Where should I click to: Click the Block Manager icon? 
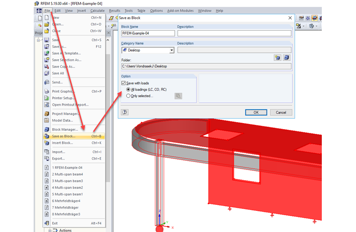coord(47,129)
